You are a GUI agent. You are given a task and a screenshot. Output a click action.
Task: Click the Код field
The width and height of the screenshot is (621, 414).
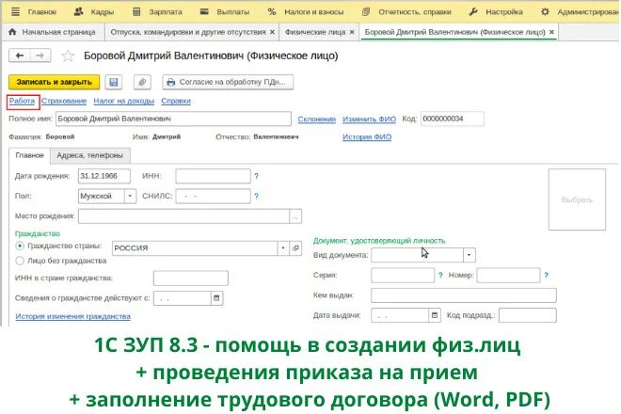pyautogui.click(x=453, y=119)
